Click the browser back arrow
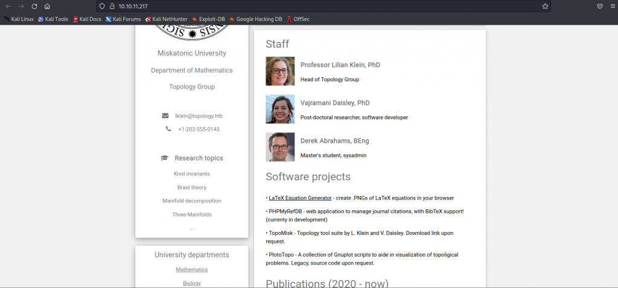The image size is (618, 288). click(8, 6)
